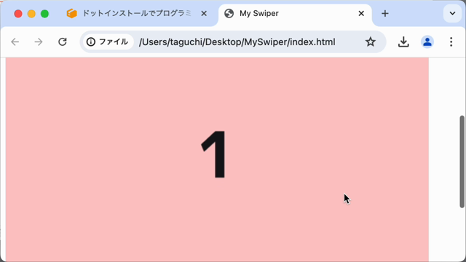Click the ファイル site info chip
The height and width of the screenshot is (262, 466).
(108, 42)
